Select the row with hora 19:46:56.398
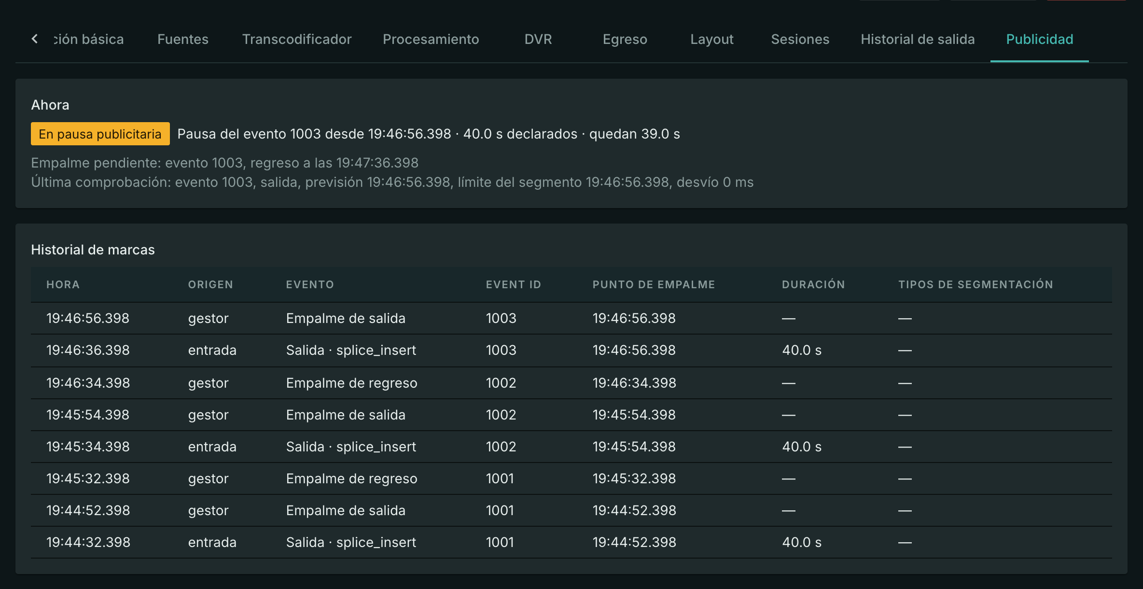Image resolution: width=1143 pixels, height=589 pixels. pos(571,318)
